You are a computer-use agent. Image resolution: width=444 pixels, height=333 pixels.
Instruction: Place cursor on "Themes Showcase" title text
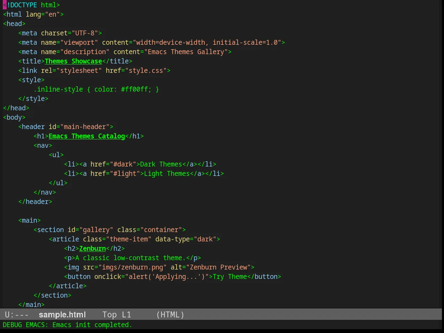coord(73,61)
